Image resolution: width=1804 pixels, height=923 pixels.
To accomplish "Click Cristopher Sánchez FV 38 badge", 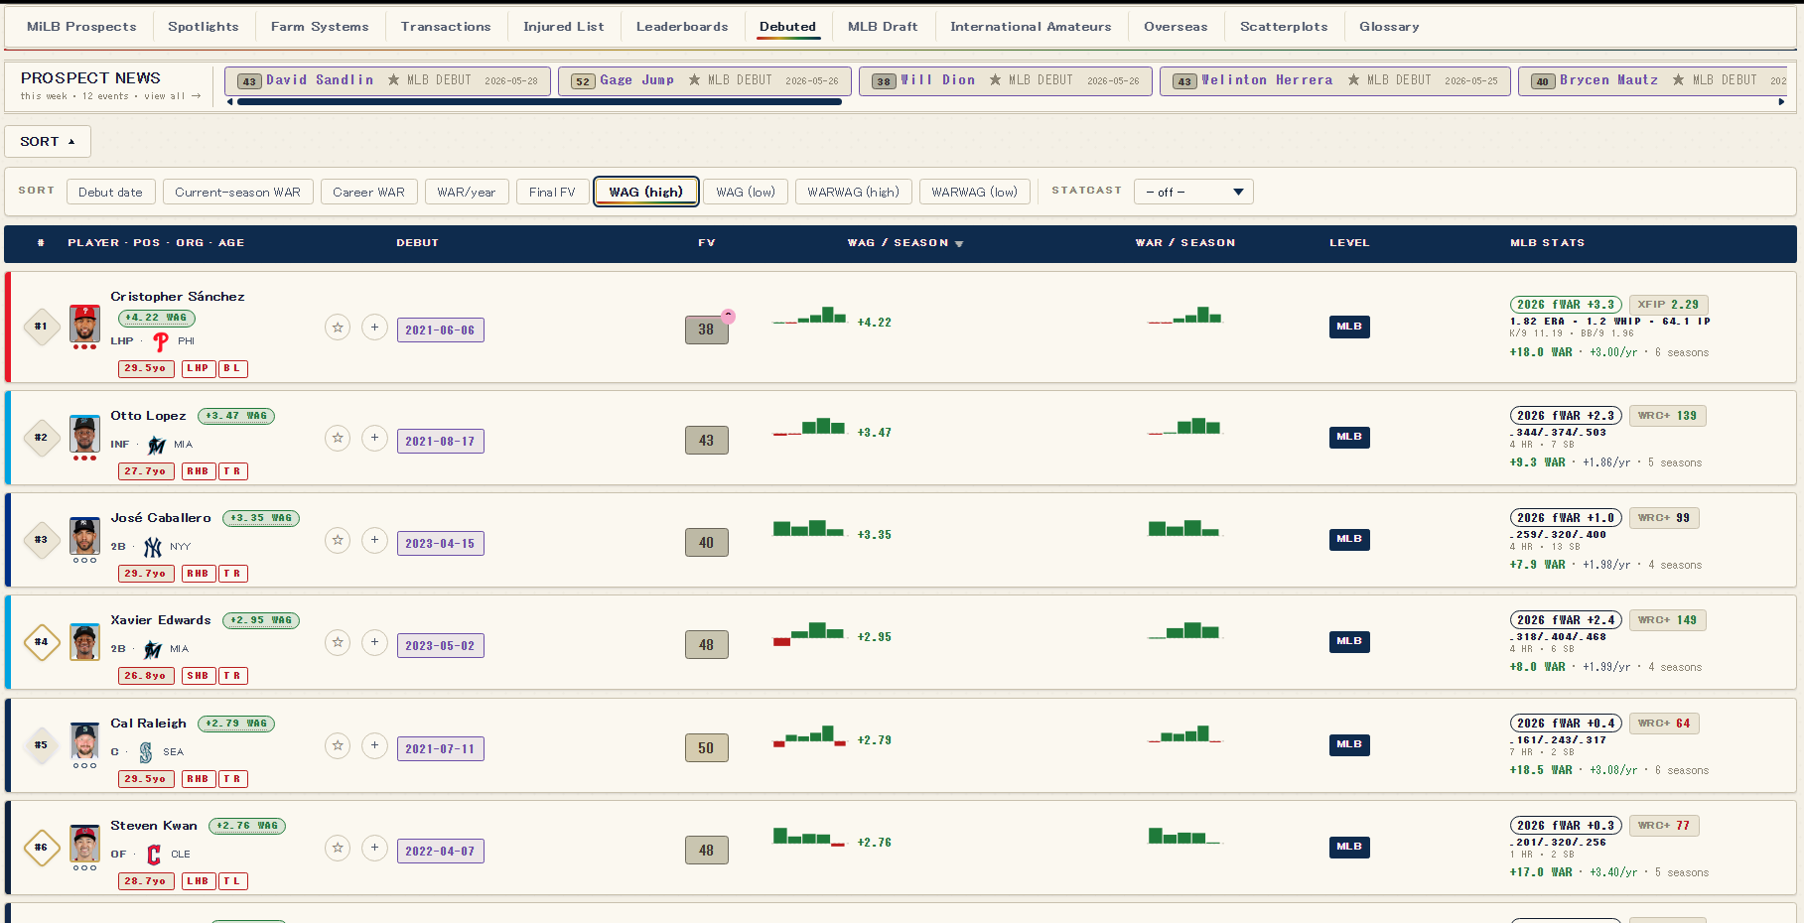I will (706, 330).
